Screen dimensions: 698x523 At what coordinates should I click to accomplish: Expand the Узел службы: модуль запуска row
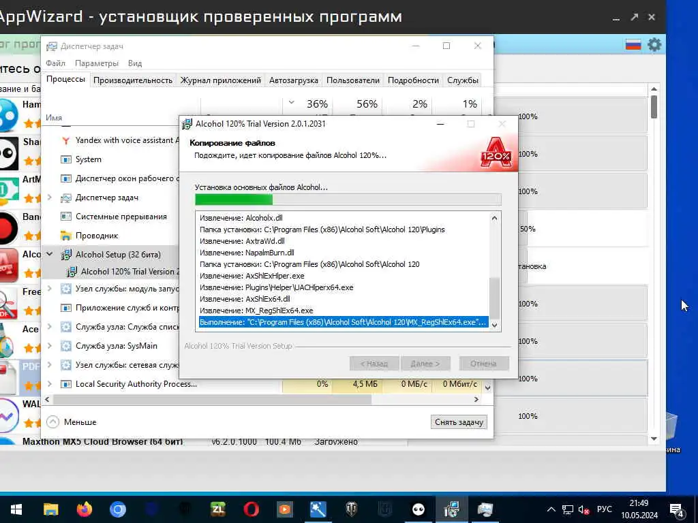click(x=49, y=289)
